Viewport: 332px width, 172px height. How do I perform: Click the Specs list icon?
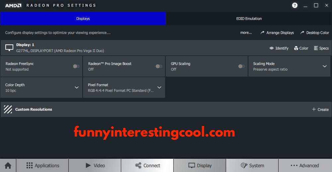pyautogui.click(x=316, y=48)
